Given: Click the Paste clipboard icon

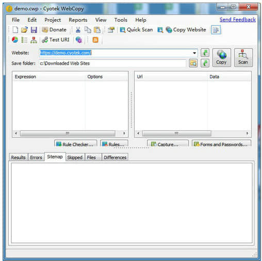Looking at the screenshot, I should [97, 30].
